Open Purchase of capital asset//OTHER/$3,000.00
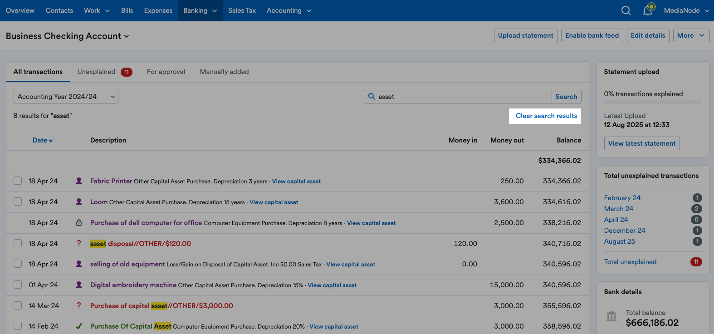The height and width of the screenshot is (334, 714). click(161, 306)
